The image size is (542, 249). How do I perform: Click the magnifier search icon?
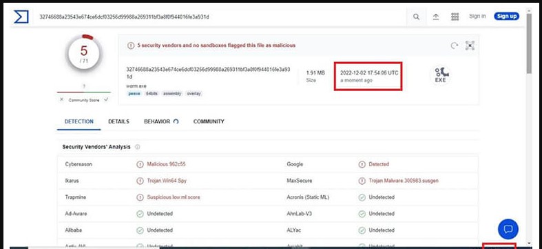[x=416, y=17]
